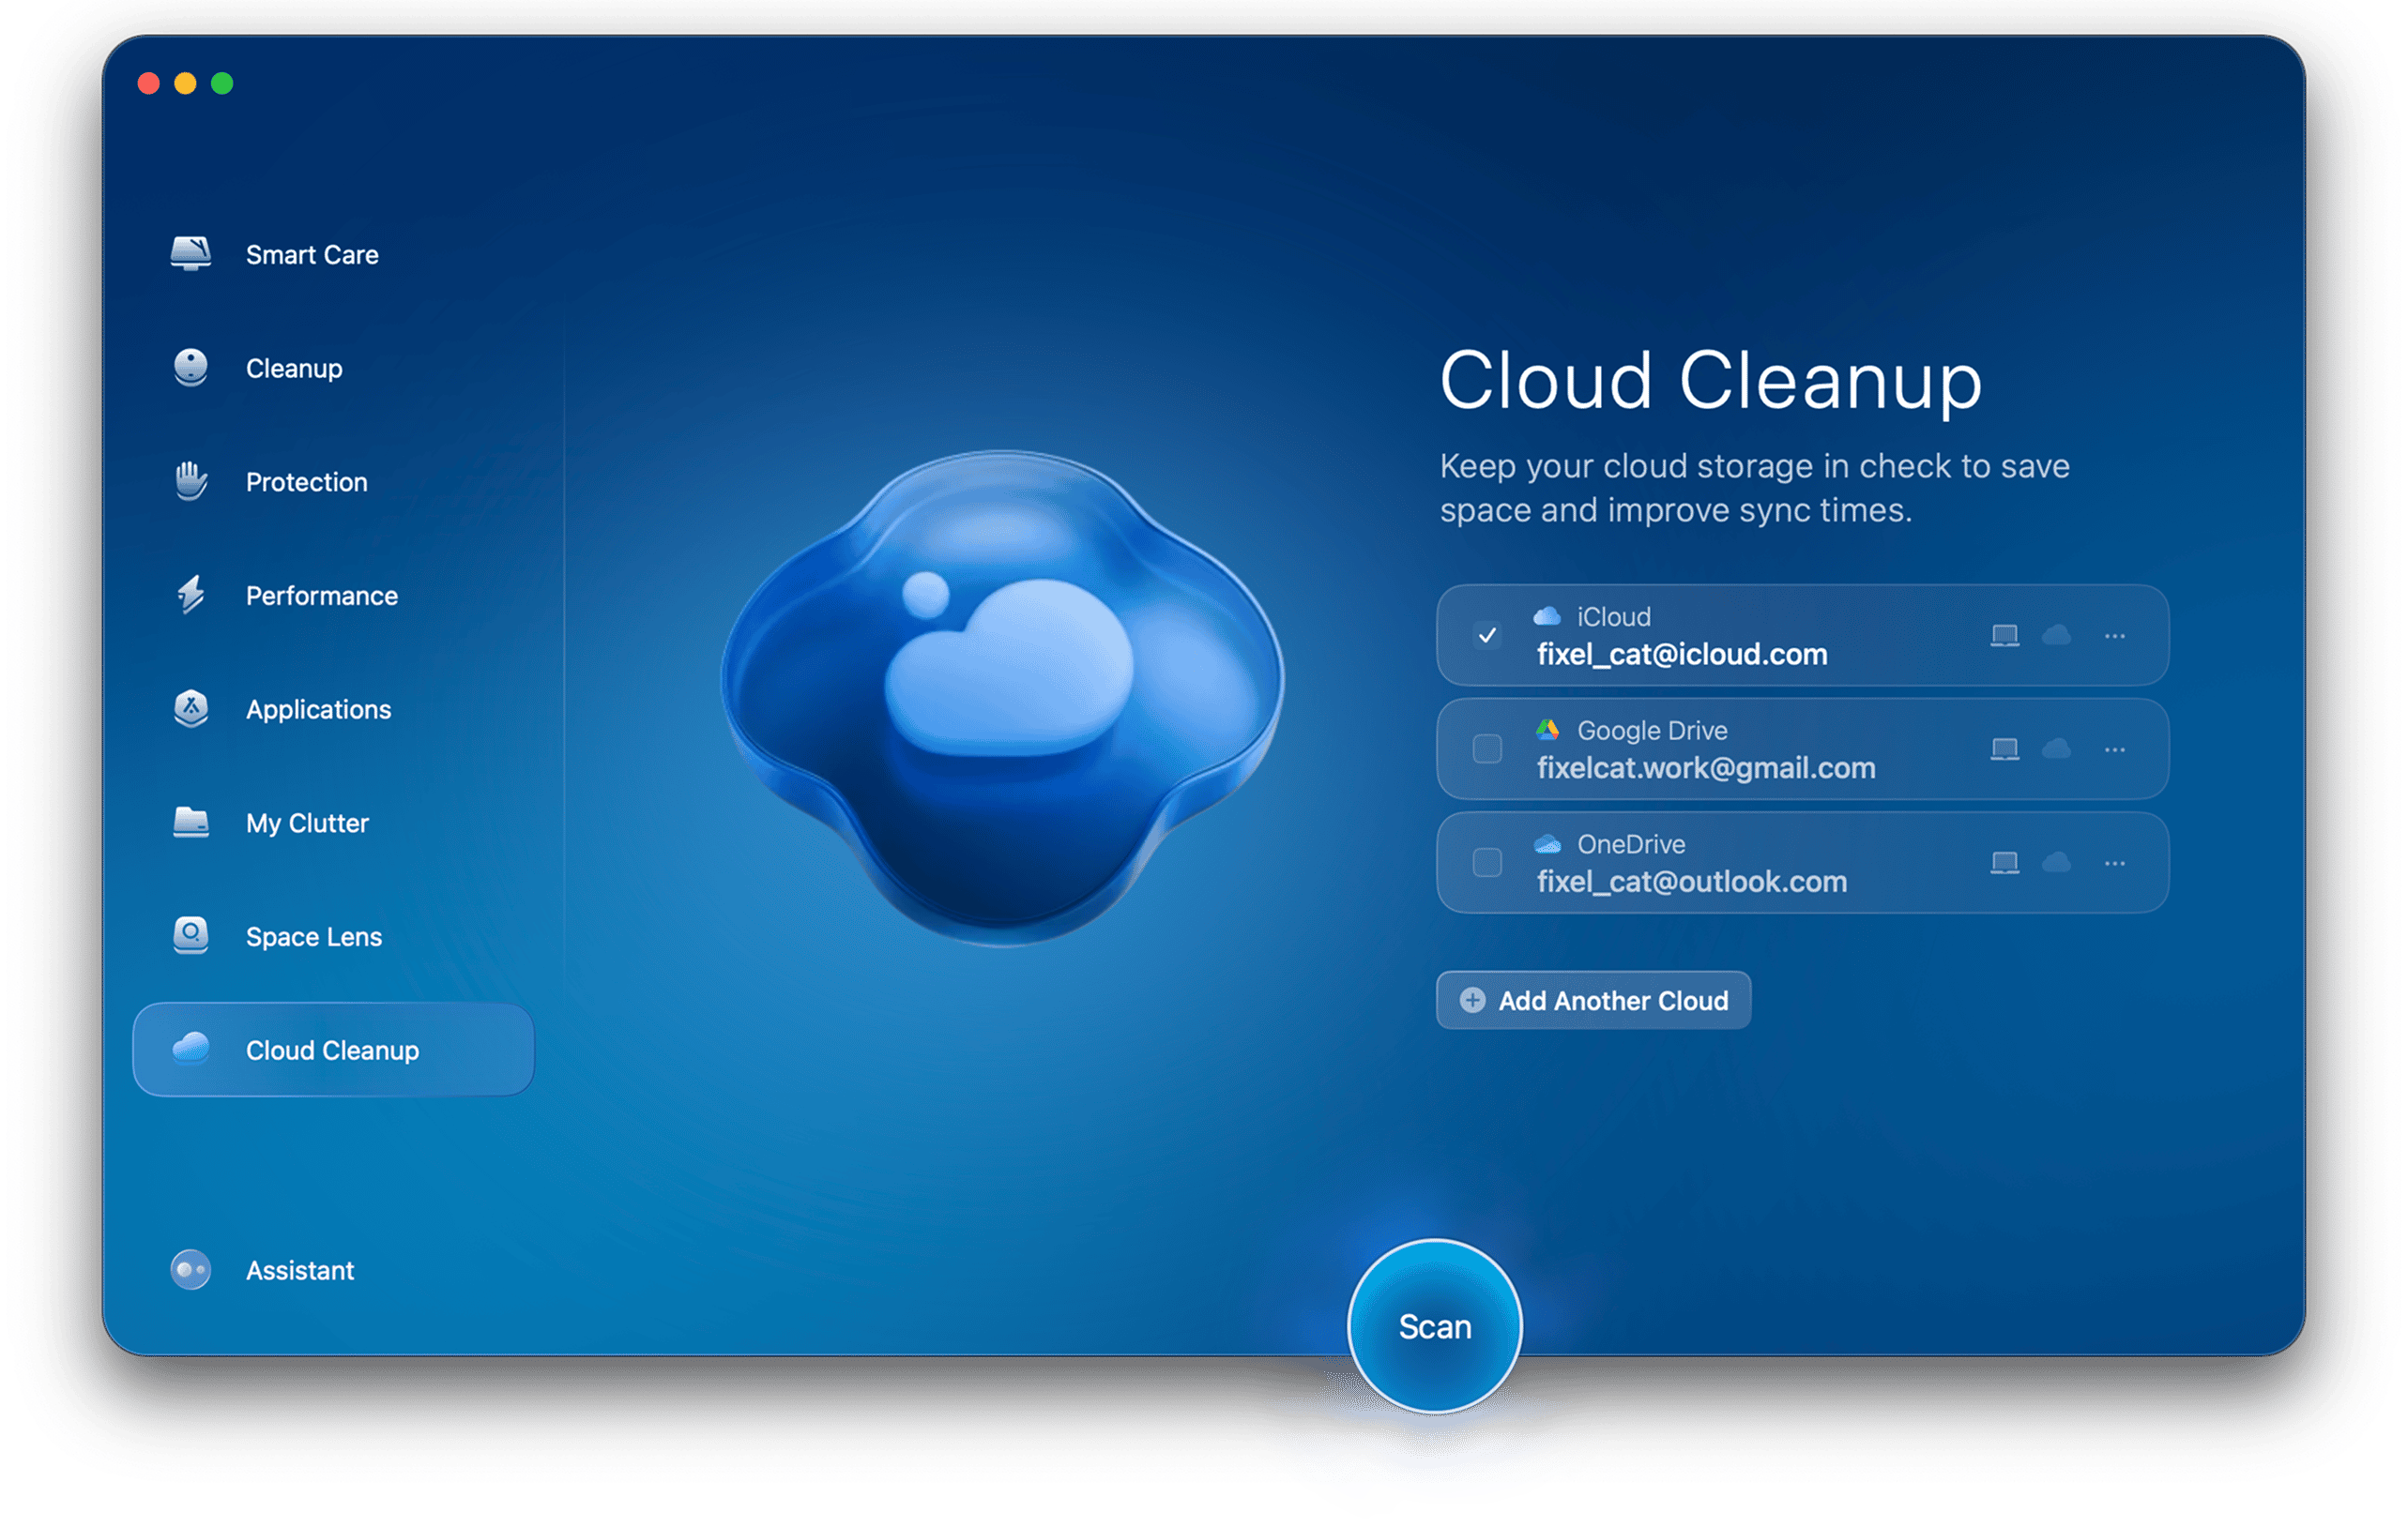Screen dimensions: 2408x1527
Task: Open the Applications sidebar icon
Action: coord(190,709)
